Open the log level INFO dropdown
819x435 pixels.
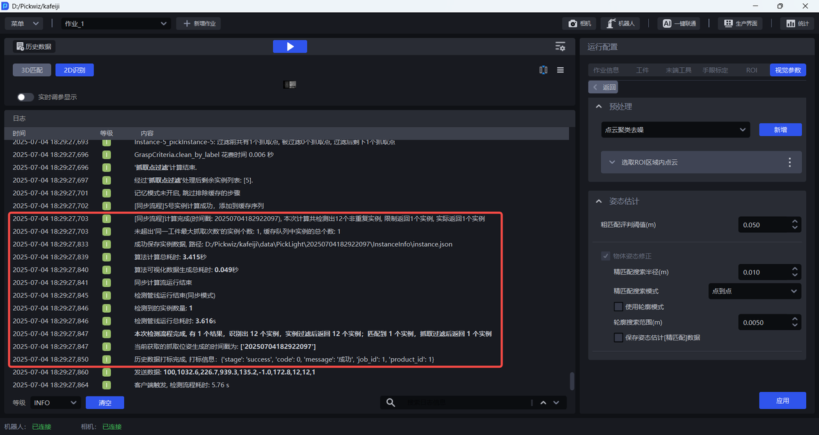tap(55, 402)
